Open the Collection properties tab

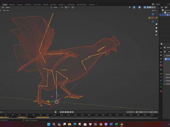pyautogui.click(x=161, y=69)
